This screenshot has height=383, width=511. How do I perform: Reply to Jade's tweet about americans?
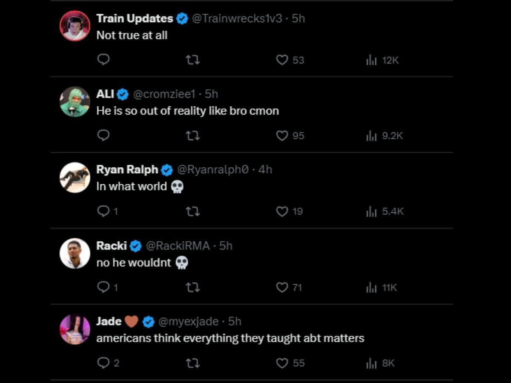(x=103, y=363)
